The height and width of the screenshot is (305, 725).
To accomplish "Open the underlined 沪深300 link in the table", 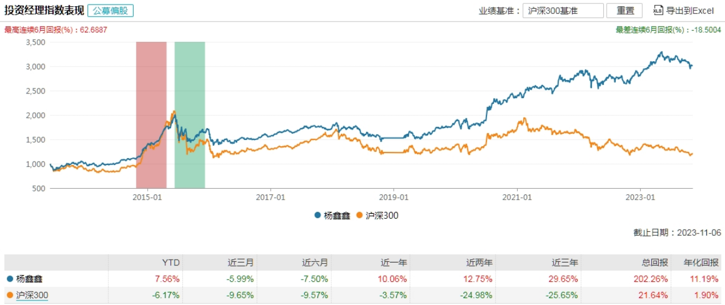I will tap(32, 295).
